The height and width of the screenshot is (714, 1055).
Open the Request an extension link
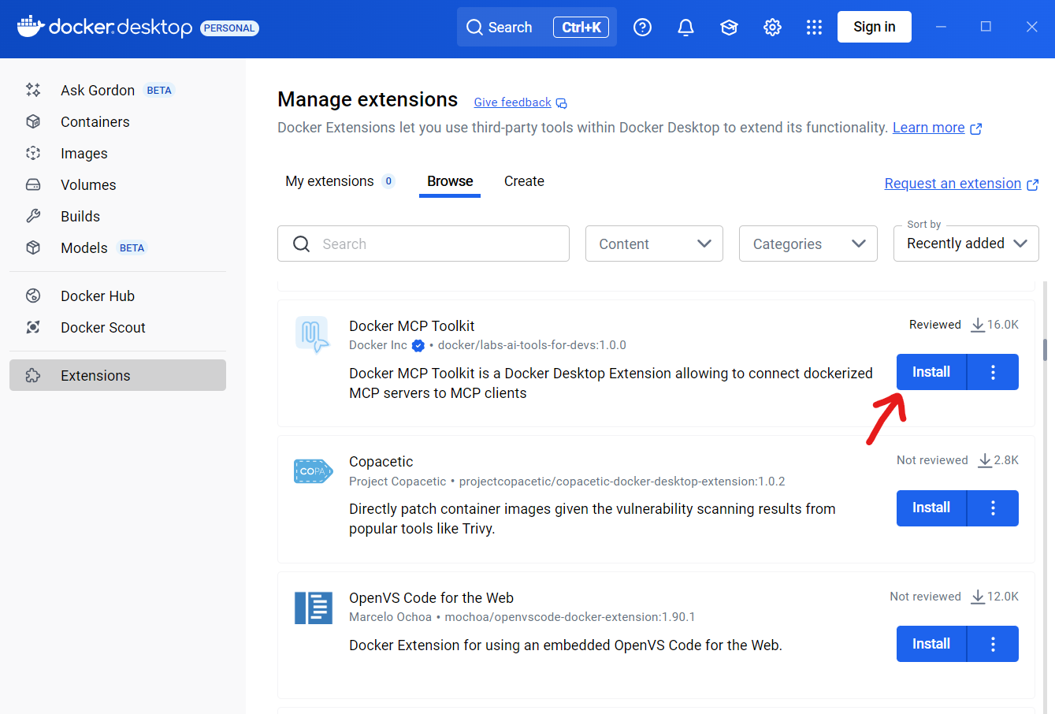[x=953, y=184]
